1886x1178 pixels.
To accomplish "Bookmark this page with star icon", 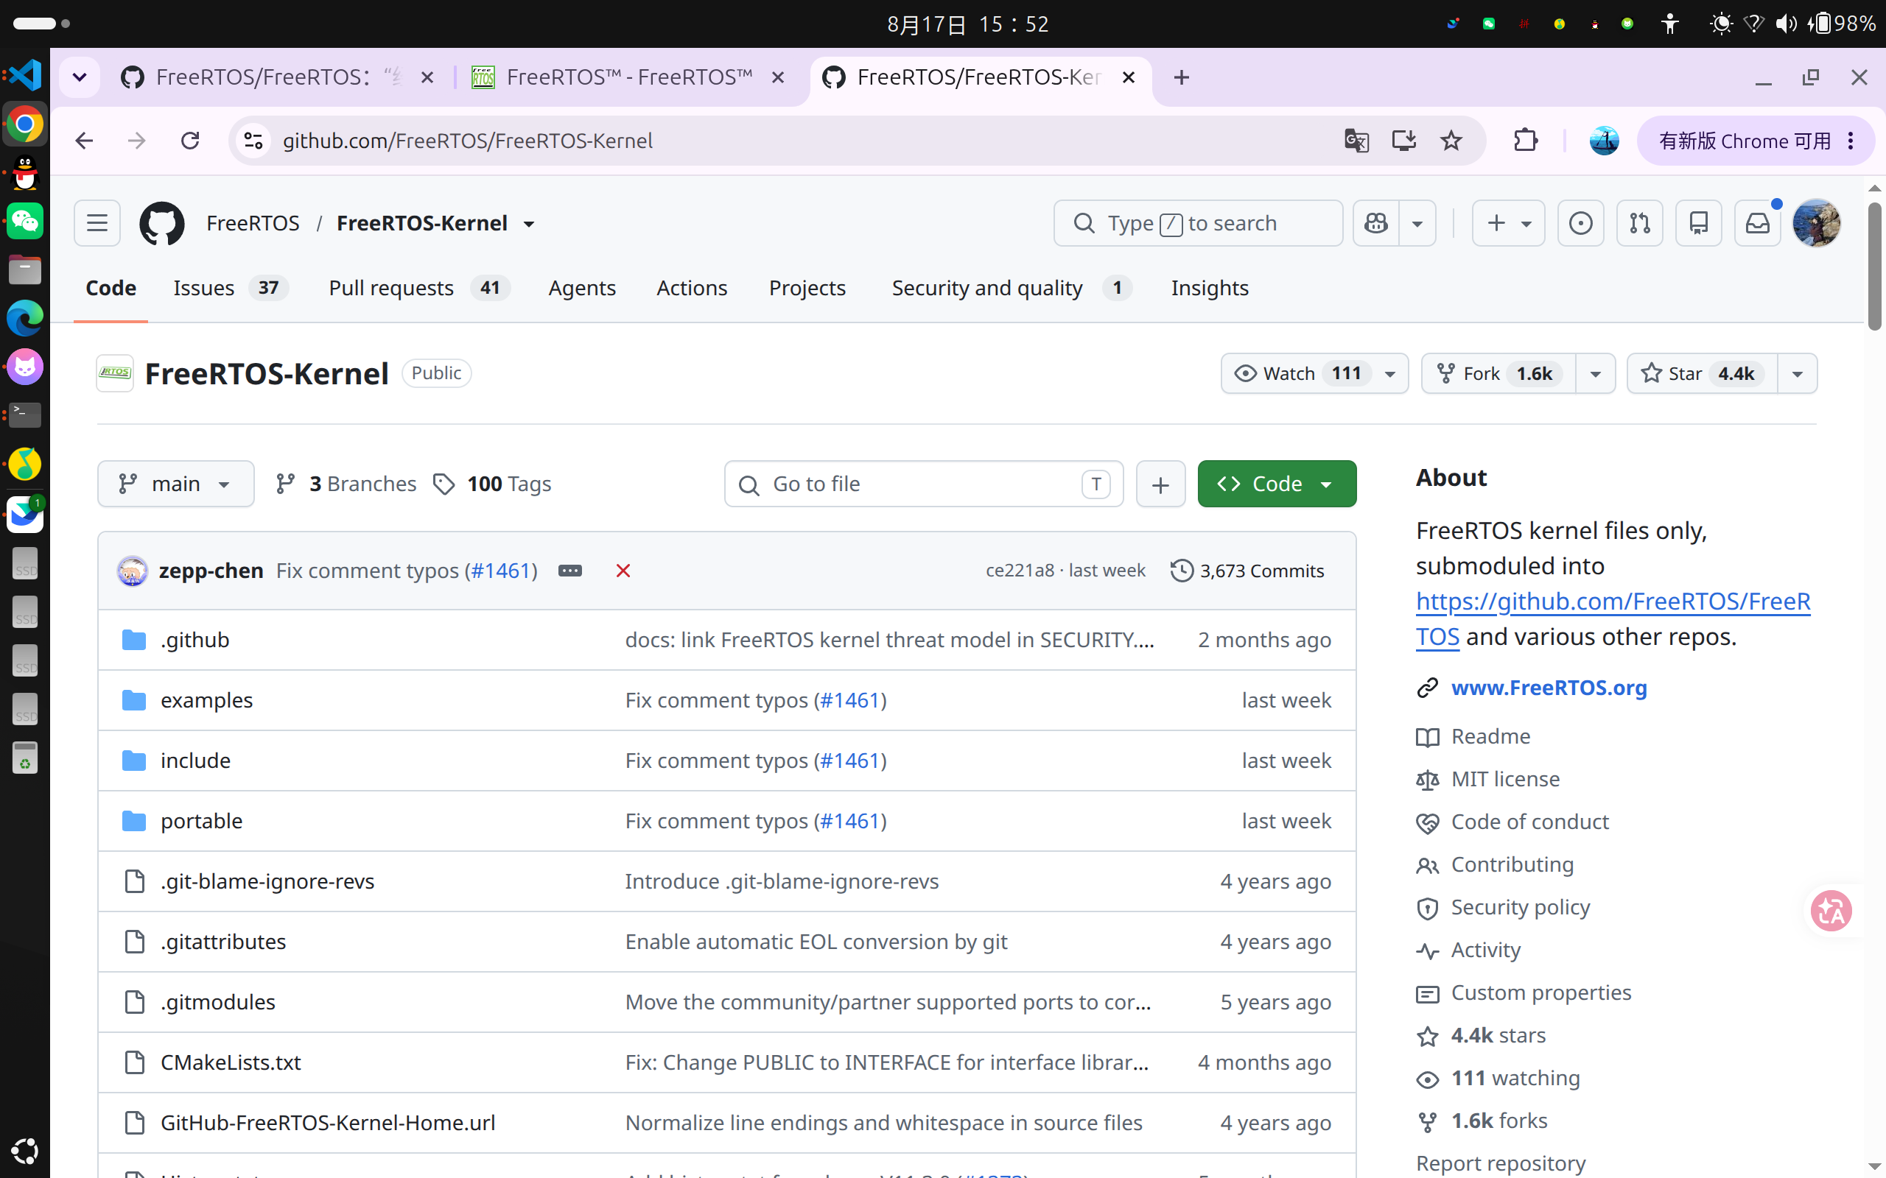I will tap(1451, 141).
